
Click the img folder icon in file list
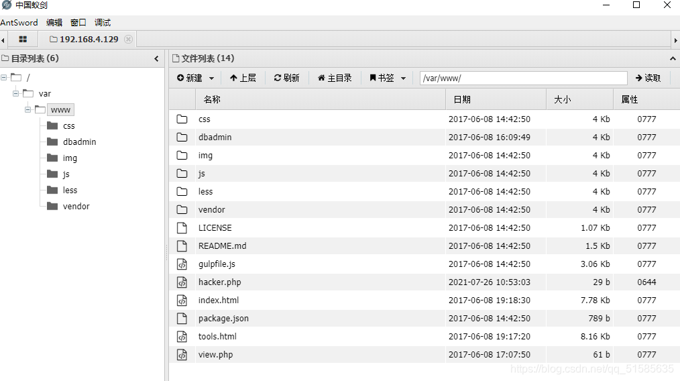[x=182, y=156]
